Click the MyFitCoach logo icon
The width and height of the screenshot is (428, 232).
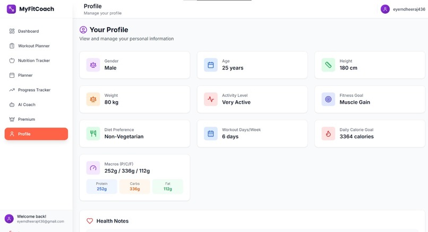12,9
